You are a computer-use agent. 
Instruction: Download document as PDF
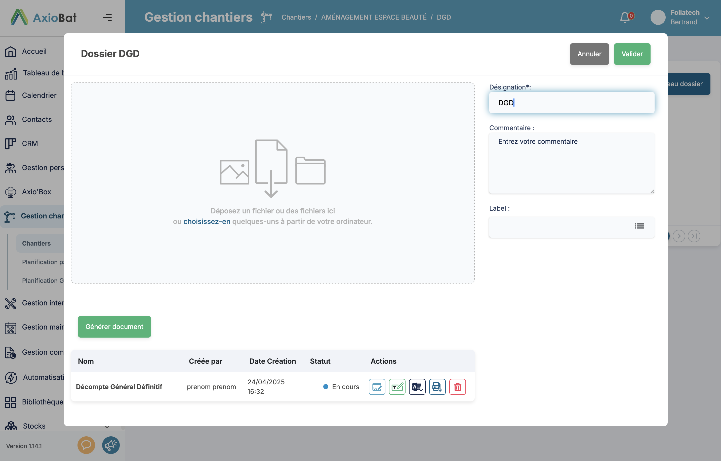(x=437, y=387)
